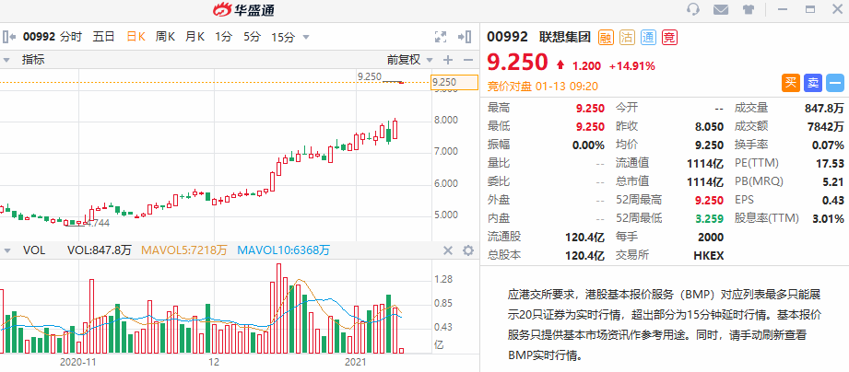The image size is (849, 372).
Task: Click the 4.744 low price marker
Action: [98, 223]
